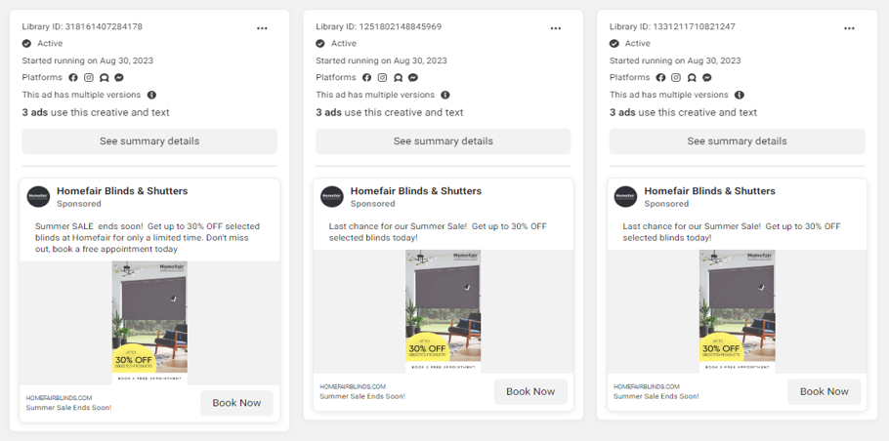The image size is (889, 441).
Task: Click Active status checkmark in ad 1251802148845969
Action: pos(320,44)
